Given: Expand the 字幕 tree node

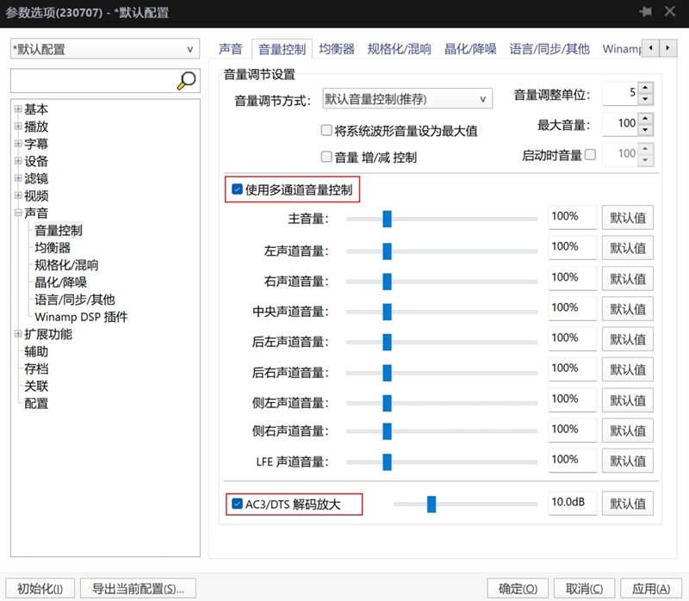Looking at the screenshot, I should [18, 144].
